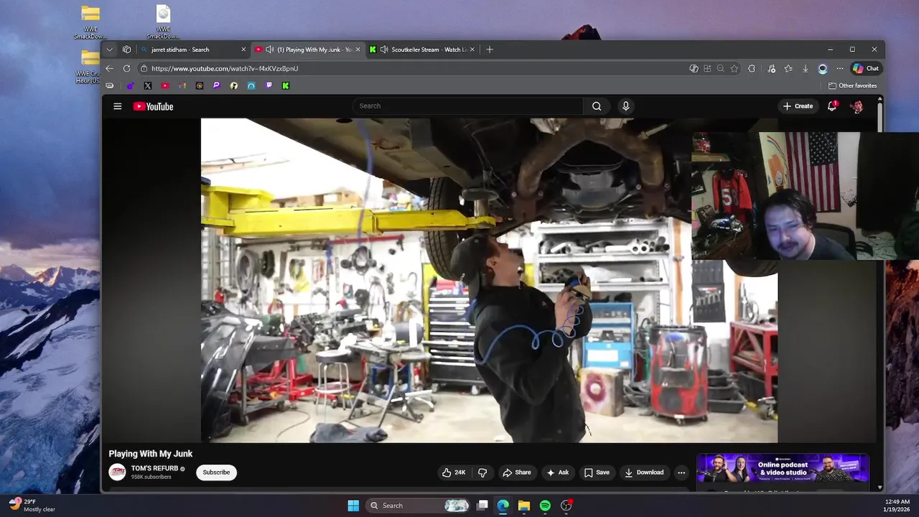Open Edge settings and more ellipsis

840,68
